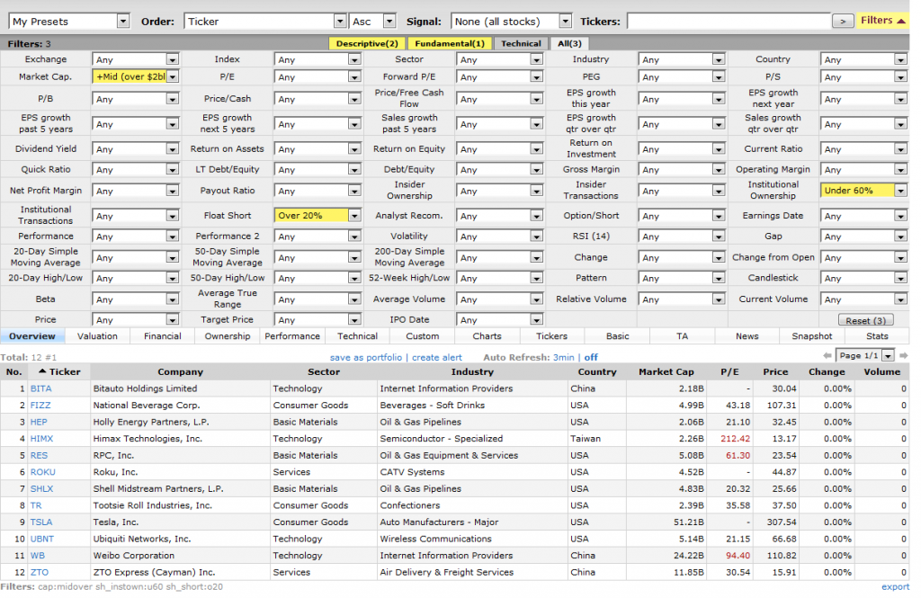Click the Reset (3) button
The width and height of the screenshot is (921, 598).
click(x=866, y=320)
